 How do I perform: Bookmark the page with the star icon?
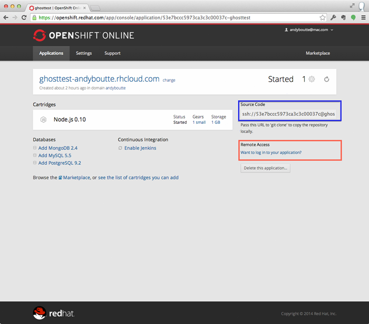click(x=323, y=17)
